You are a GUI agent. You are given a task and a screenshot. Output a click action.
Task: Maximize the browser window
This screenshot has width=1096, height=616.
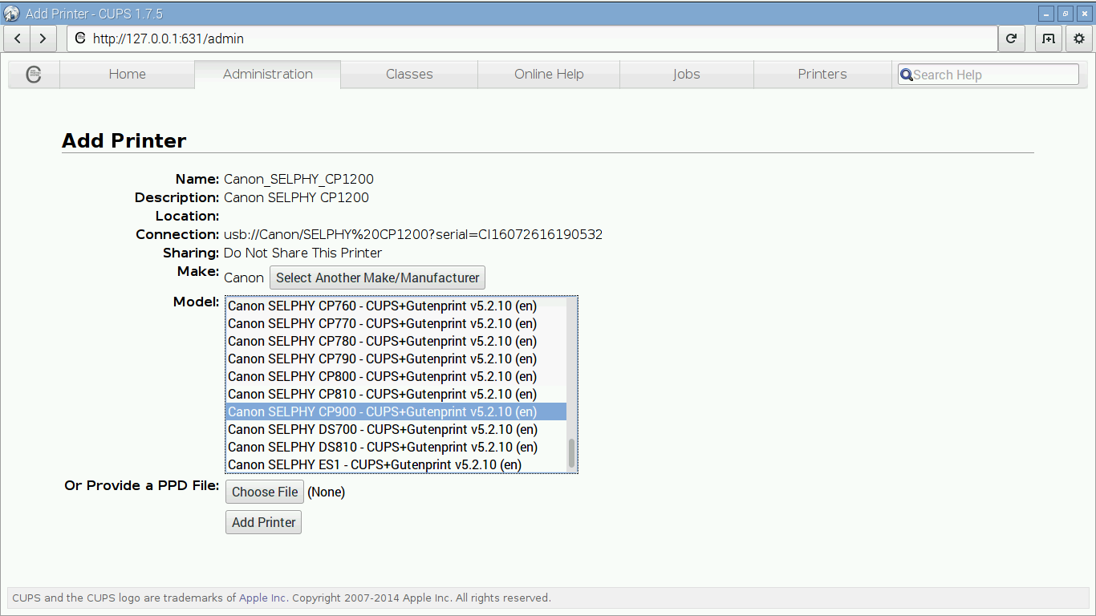click(1066, 14)
